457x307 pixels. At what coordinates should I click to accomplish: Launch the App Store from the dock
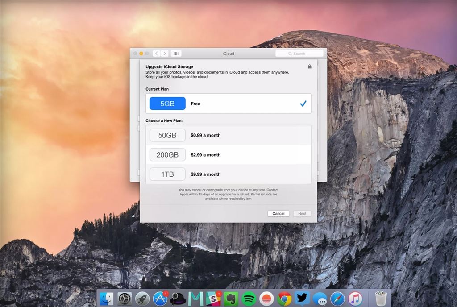160,299
